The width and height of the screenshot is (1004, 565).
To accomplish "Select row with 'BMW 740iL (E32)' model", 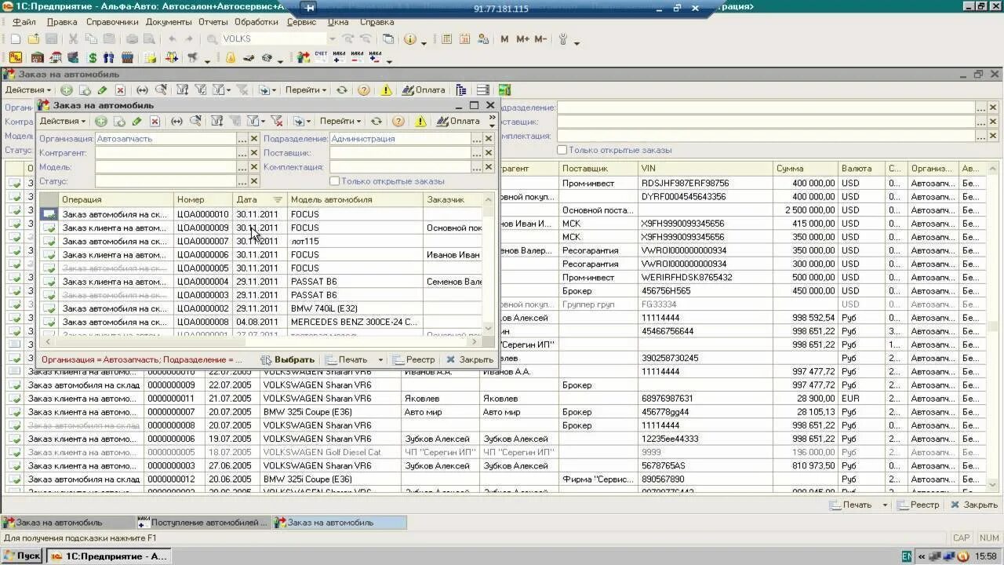I will [x=260, y=308].
